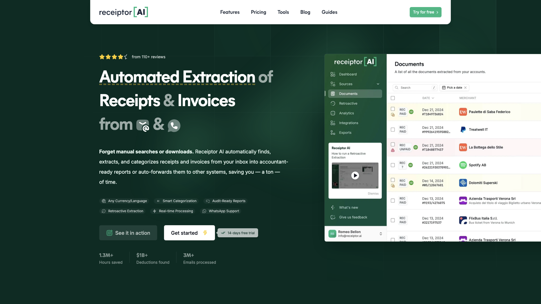
Task: Toggle the Treatwell IT document checkbox
Action: pos(393,129)
